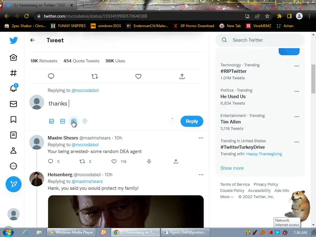Switch to Heisenberg on Twitter browser tab

pos(39,5)
